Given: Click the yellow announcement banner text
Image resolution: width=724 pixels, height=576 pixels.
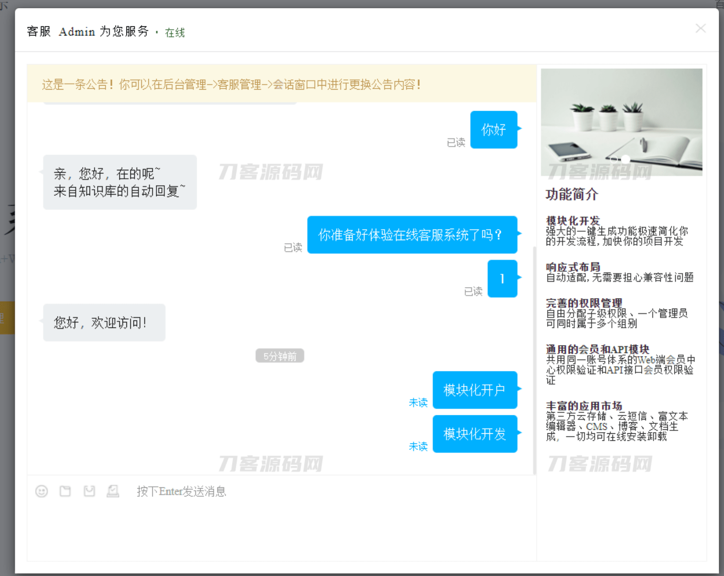Looking at the screenshot, I should (x=231, y=85).
